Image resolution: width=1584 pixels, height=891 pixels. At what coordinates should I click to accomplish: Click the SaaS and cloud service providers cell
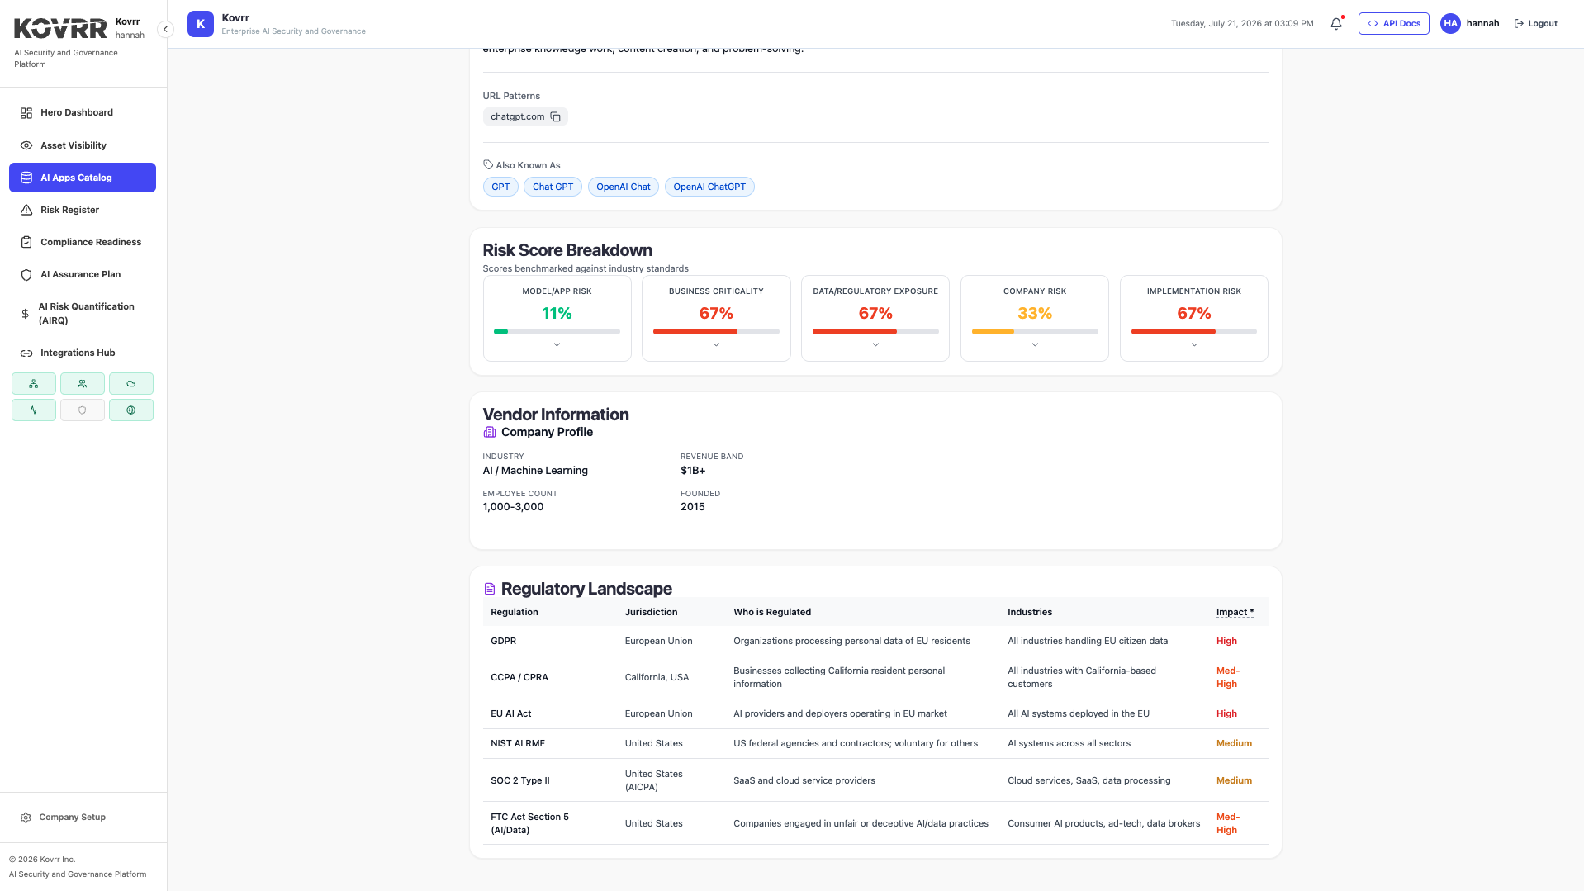coord(804,781)
